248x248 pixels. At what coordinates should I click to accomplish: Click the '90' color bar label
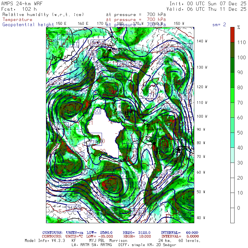[x=240, y=72]
